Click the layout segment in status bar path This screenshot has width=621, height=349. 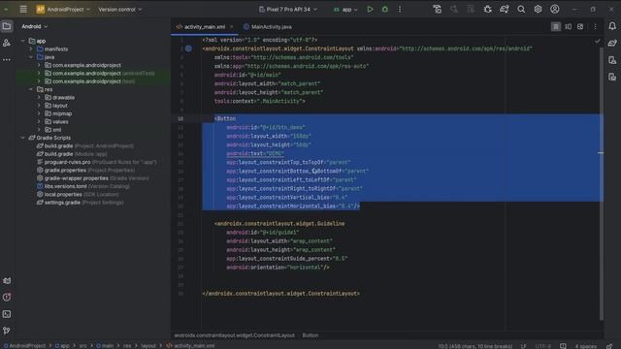point(148,346)
